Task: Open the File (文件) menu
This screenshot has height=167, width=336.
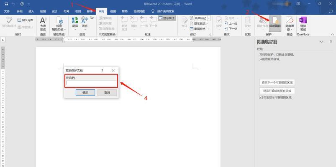Action: pos(7,11)
